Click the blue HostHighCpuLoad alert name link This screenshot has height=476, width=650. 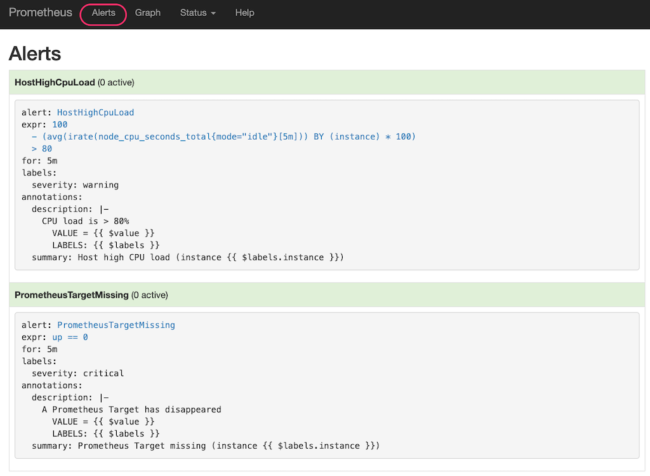[95, 112]
